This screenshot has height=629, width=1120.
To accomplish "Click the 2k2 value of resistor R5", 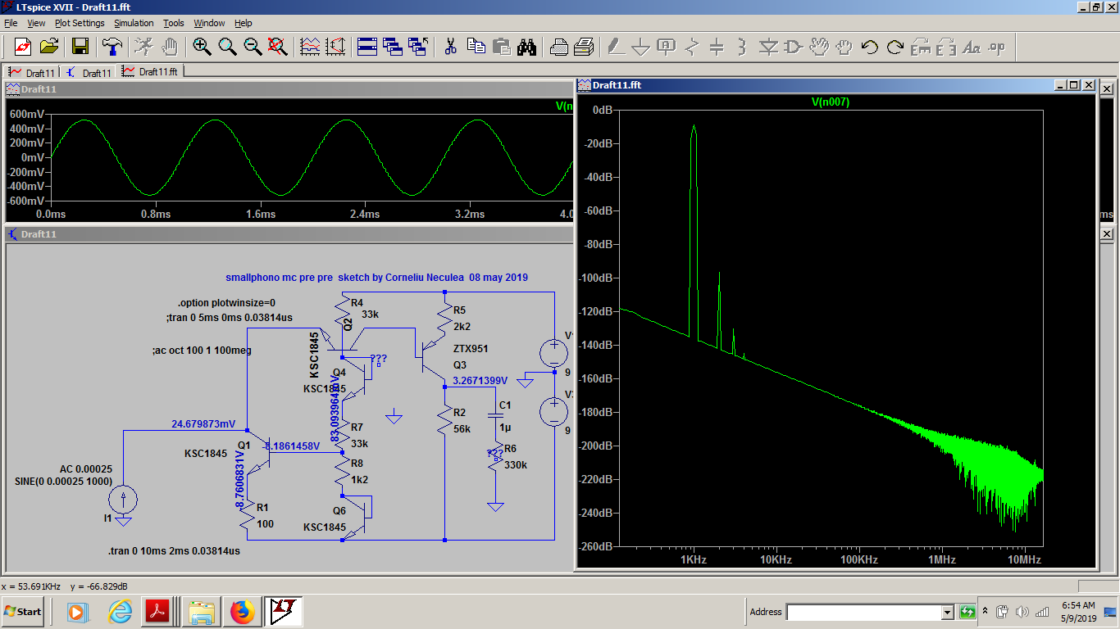I will tap(462, 327).
